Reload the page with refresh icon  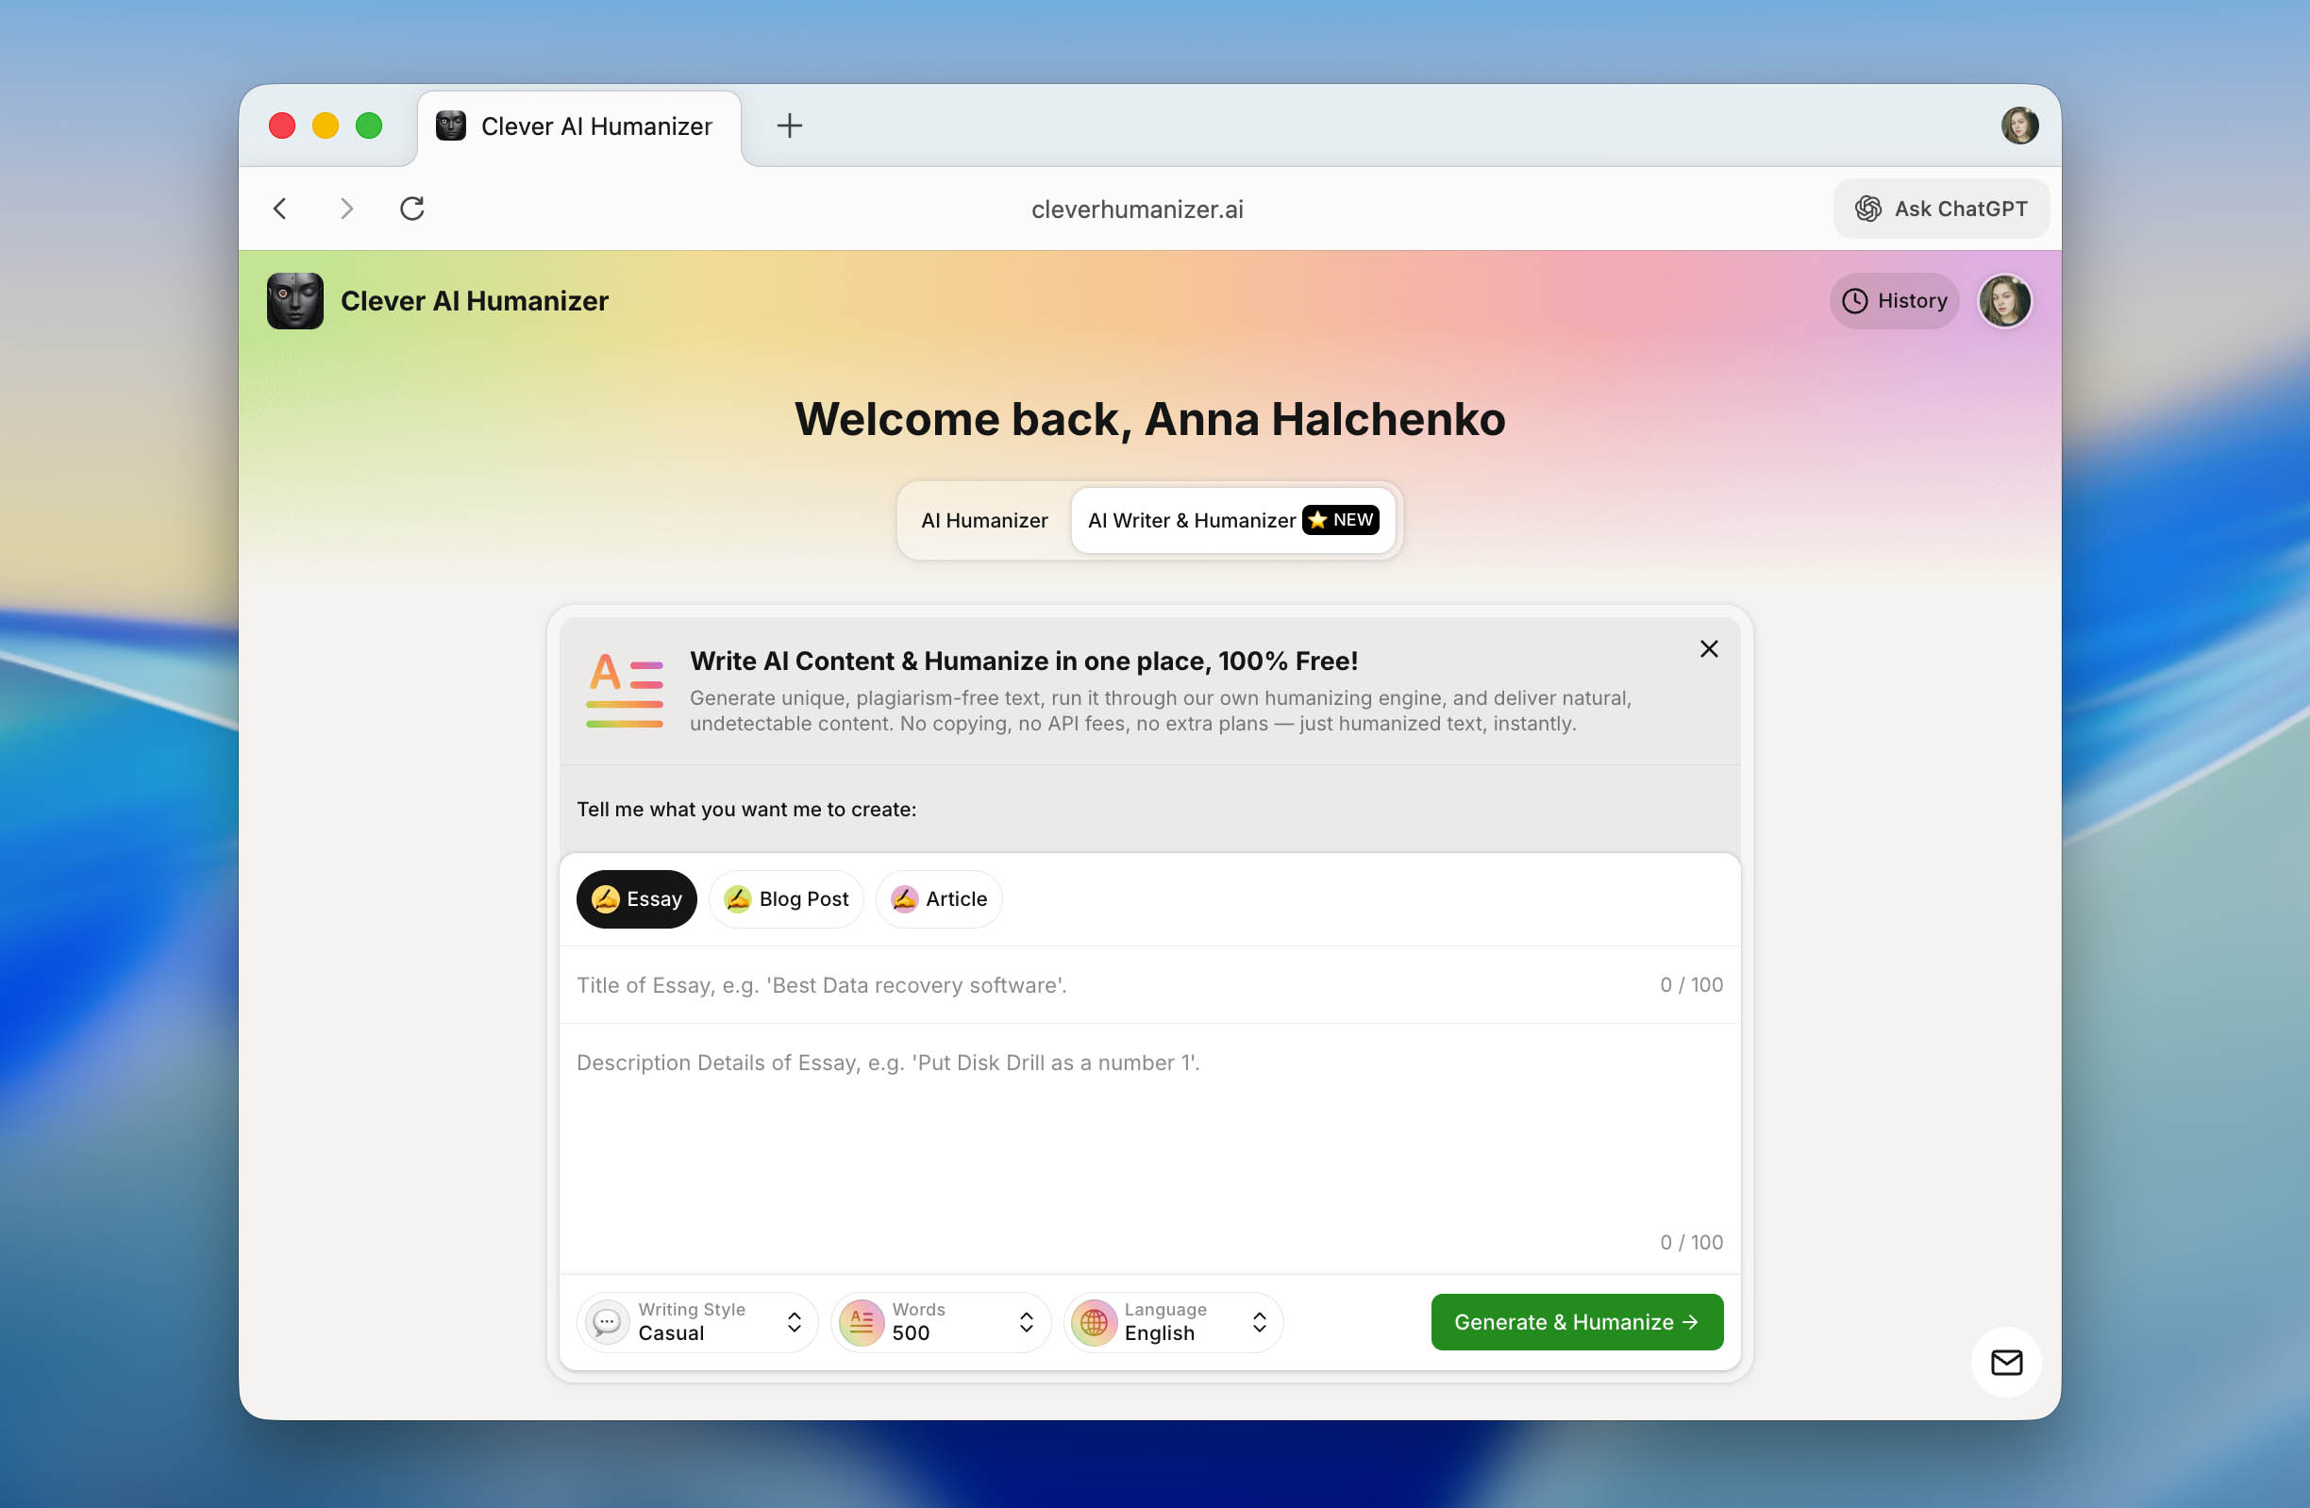412,209
